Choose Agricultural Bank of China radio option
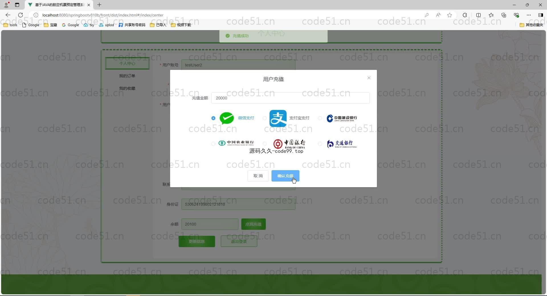547x296 pixels. click(213, 144)
